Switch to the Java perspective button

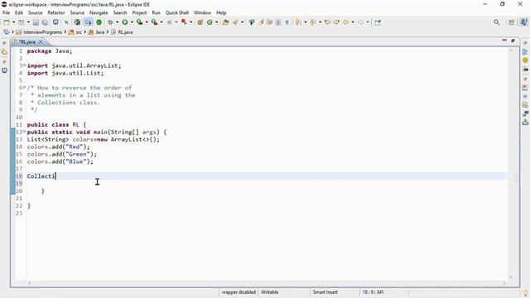524,22
